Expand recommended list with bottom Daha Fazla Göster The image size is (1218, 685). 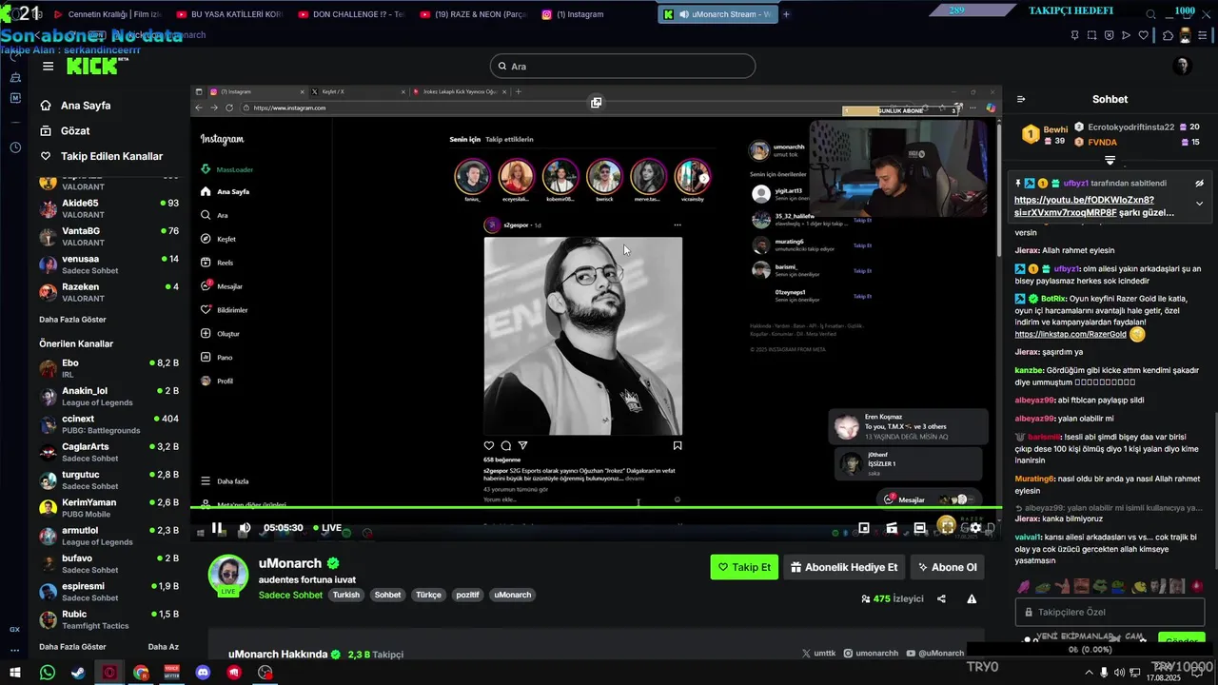[x=72, y=647]
